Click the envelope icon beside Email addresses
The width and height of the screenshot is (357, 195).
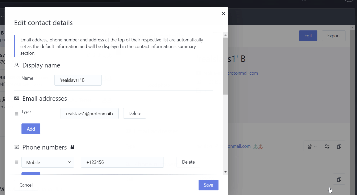click(x=16, y=98)
